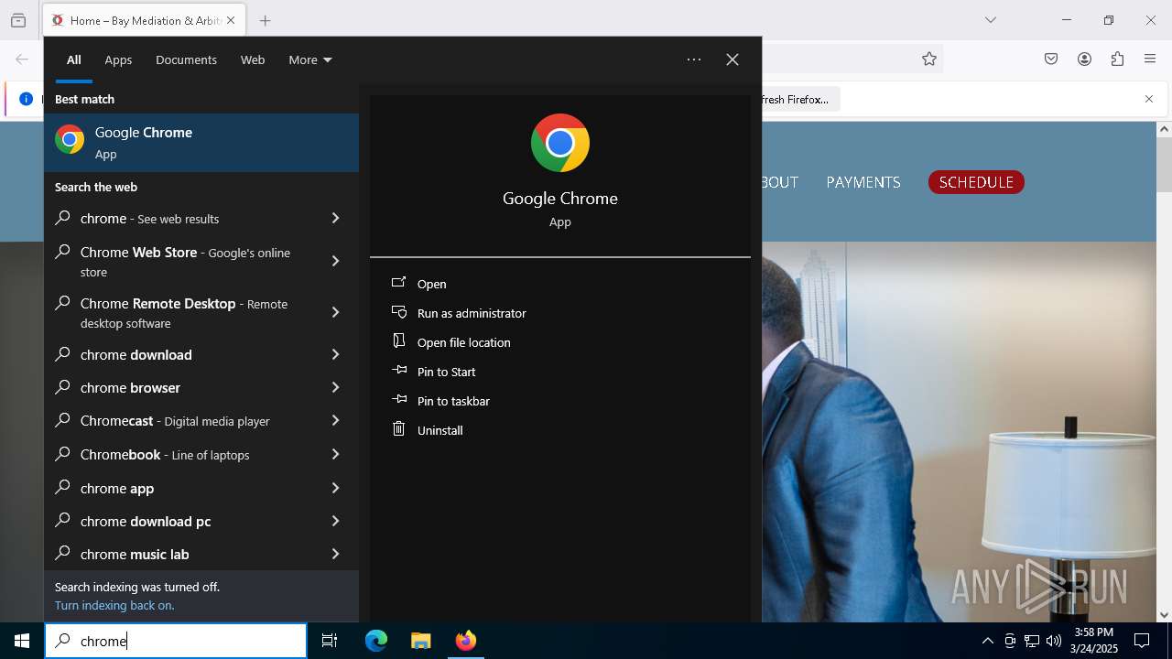Image resolution: width=1172 pixels, height=659 pixels.
Task: Select the chrome music lab suggestion
Action: tap(201, 554)
